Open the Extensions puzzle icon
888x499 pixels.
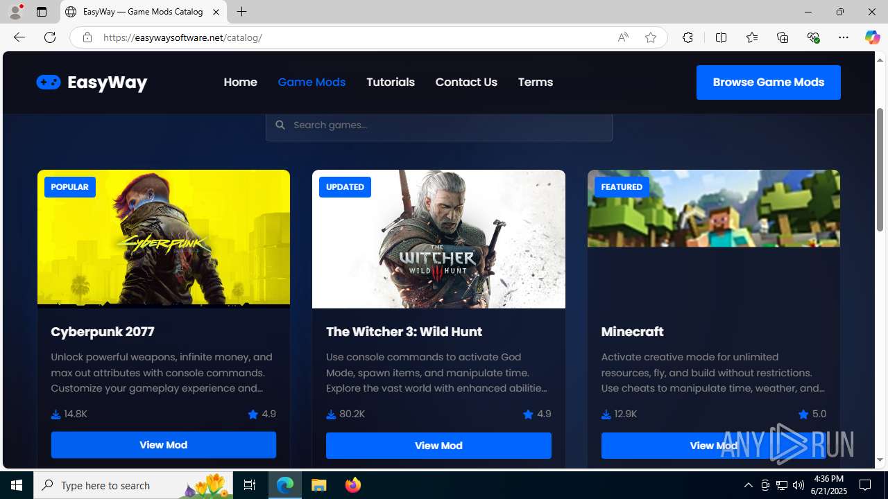tap(688, 37)
